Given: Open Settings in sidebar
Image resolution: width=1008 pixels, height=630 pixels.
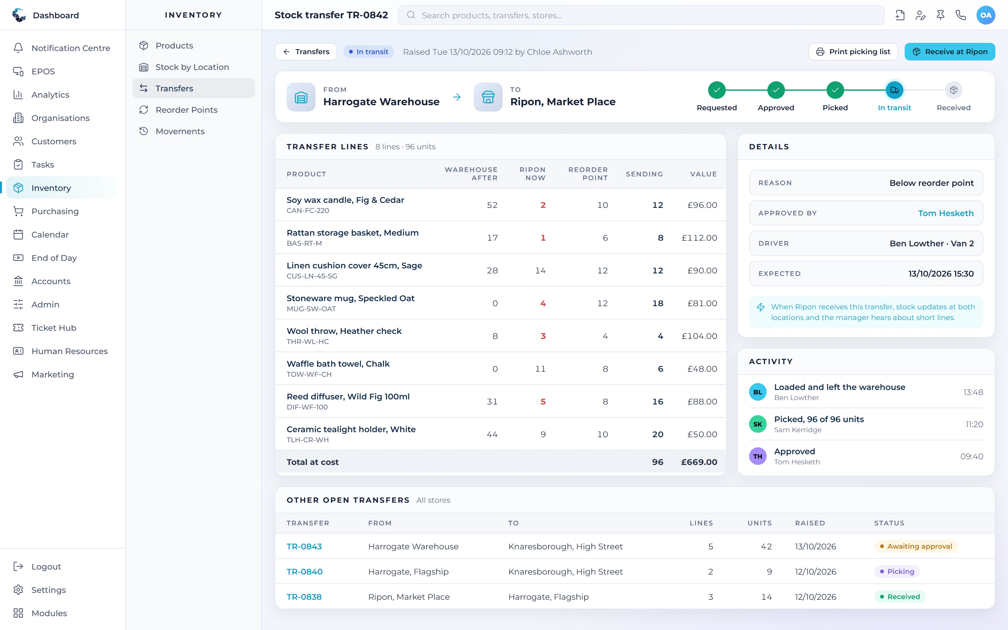Looking at the screenshot, I should (62, 590).
